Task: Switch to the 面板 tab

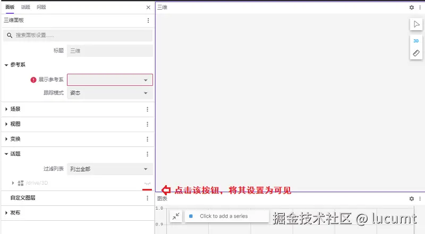Action: click(x=10, y=7)
